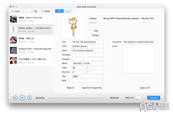Click Mark's Theme album thumbnail
The image size is (173, 115).
[13, 19]
